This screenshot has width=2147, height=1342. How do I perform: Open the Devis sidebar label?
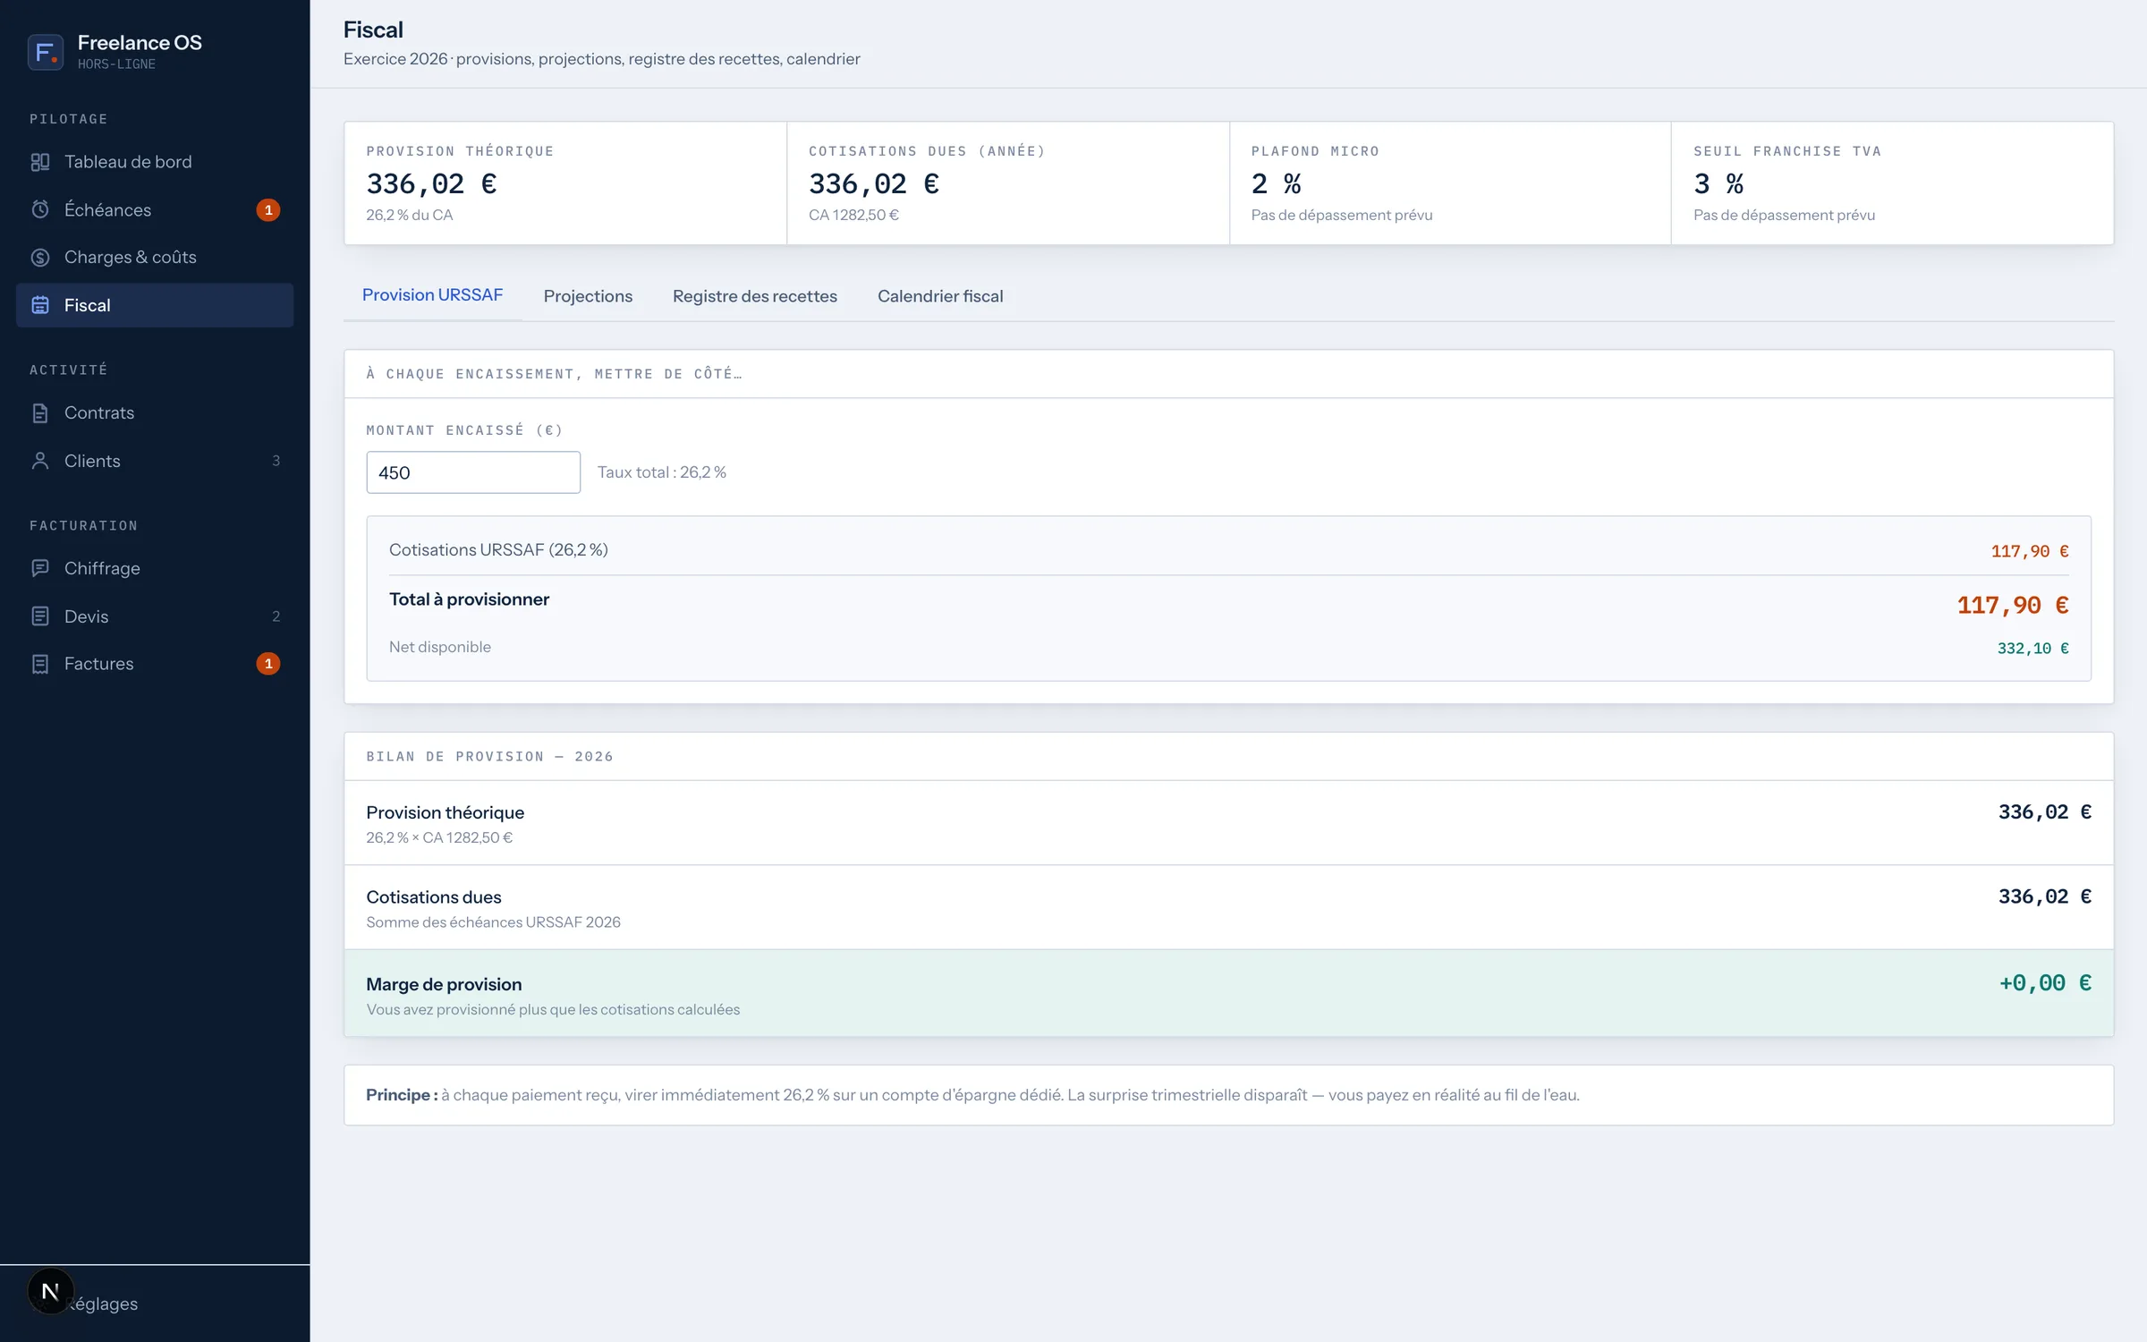(x=86, y=616)
